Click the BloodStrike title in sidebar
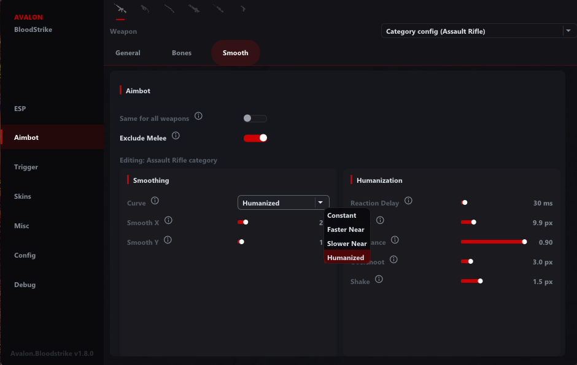The image size is (577, 365). [x=33, y=29]
